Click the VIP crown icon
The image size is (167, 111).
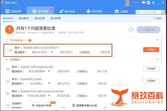[x=143, y=2]
